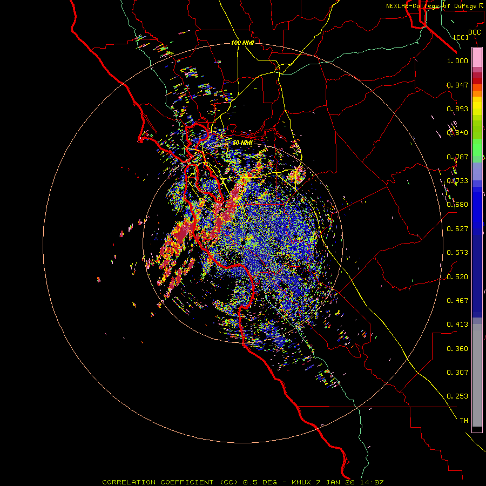The image size is (486, 486).
Task: Click the 0.947 legend value
Action: point(457,85)
